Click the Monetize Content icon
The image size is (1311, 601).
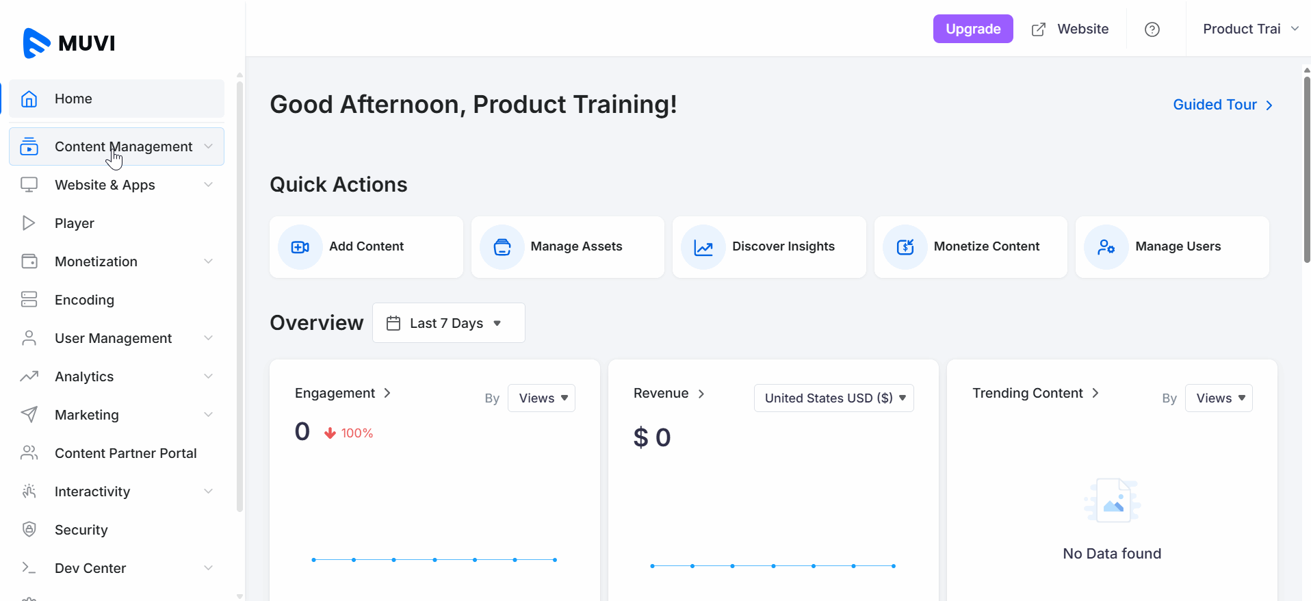(x=905, y=247)
